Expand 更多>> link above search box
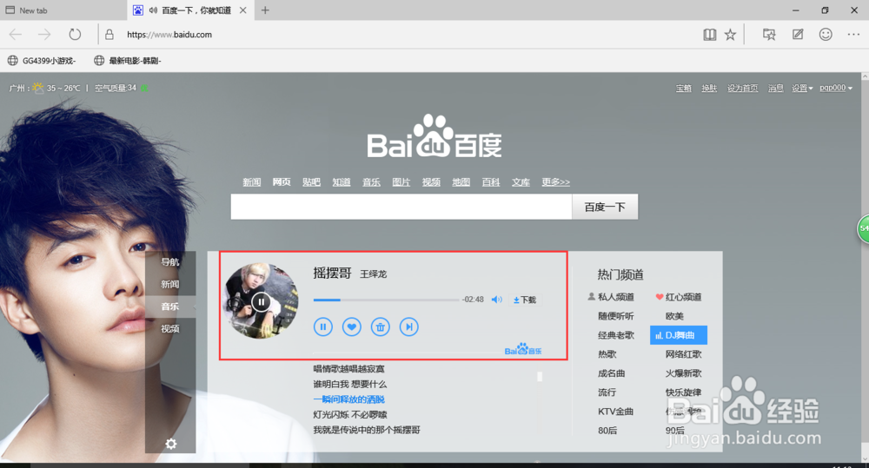The height and width of the screenshot is (468, 869). coord(556,181)
